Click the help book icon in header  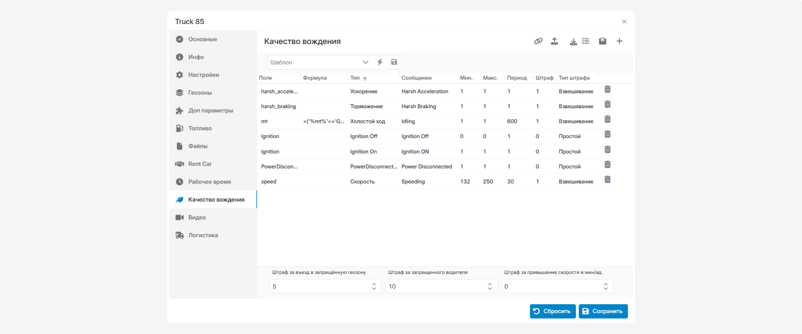pos(602,41)
